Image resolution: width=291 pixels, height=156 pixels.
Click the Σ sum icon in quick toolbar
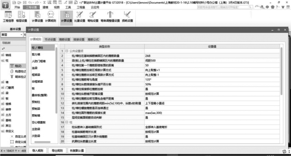(x=44, y=2)
